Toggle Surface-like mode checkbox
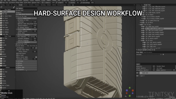The height and width of the screenshot is (99, 176). pos(16,44)
